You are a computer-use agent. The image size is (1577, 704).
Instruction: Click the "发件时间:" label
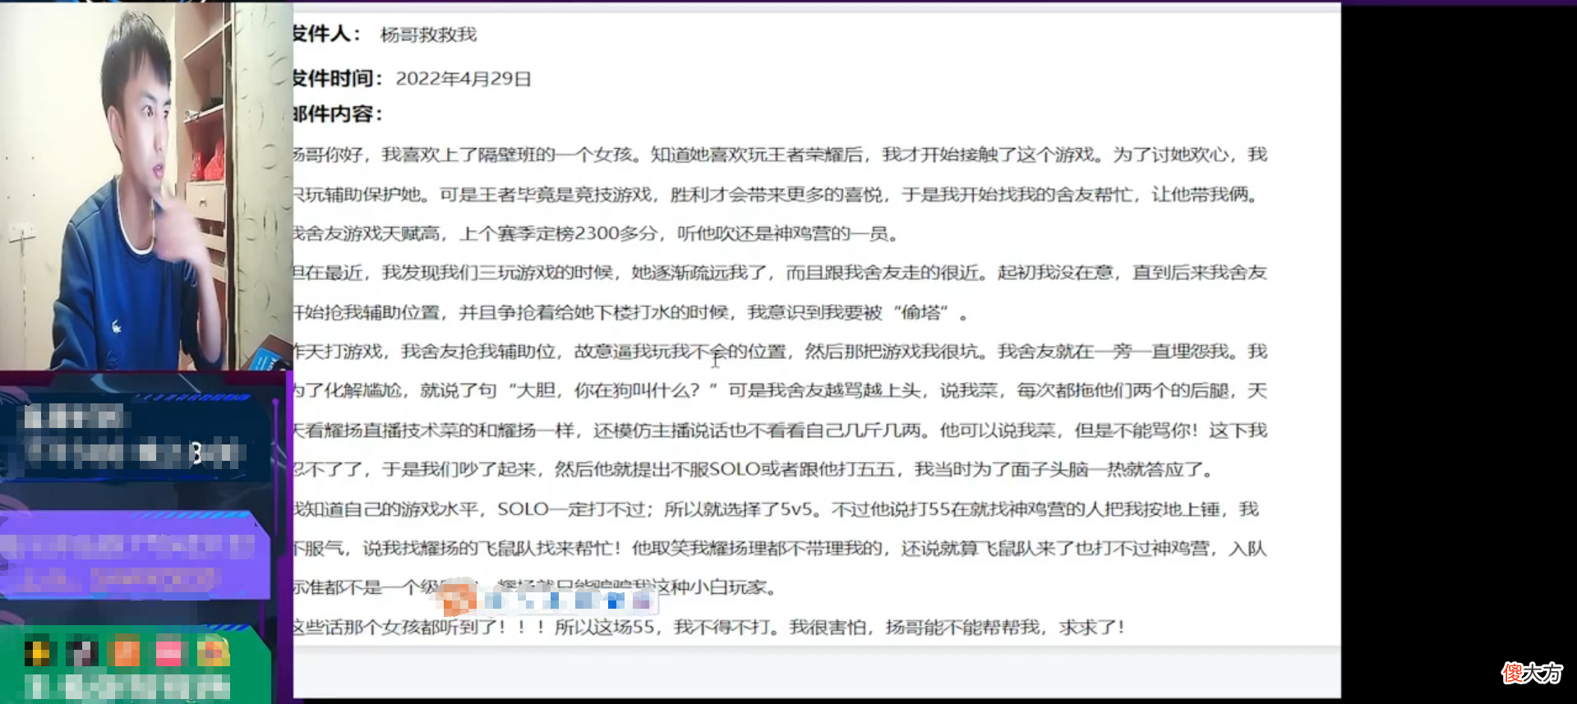pos(338,79)
